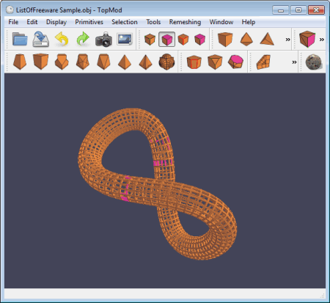Screen dimensions: 330x303
Task: Open the Tools menu
Action: click(x=153, y=22)
